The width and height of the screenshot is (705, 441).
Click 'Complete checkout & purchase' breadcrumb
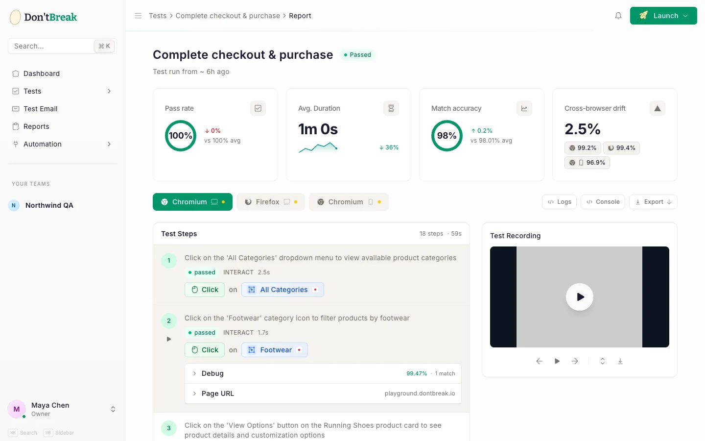[x=228, y=16]
